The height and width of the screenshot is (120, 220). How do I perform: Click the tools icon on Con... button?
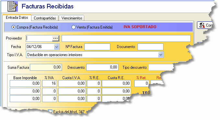point(202,25)
